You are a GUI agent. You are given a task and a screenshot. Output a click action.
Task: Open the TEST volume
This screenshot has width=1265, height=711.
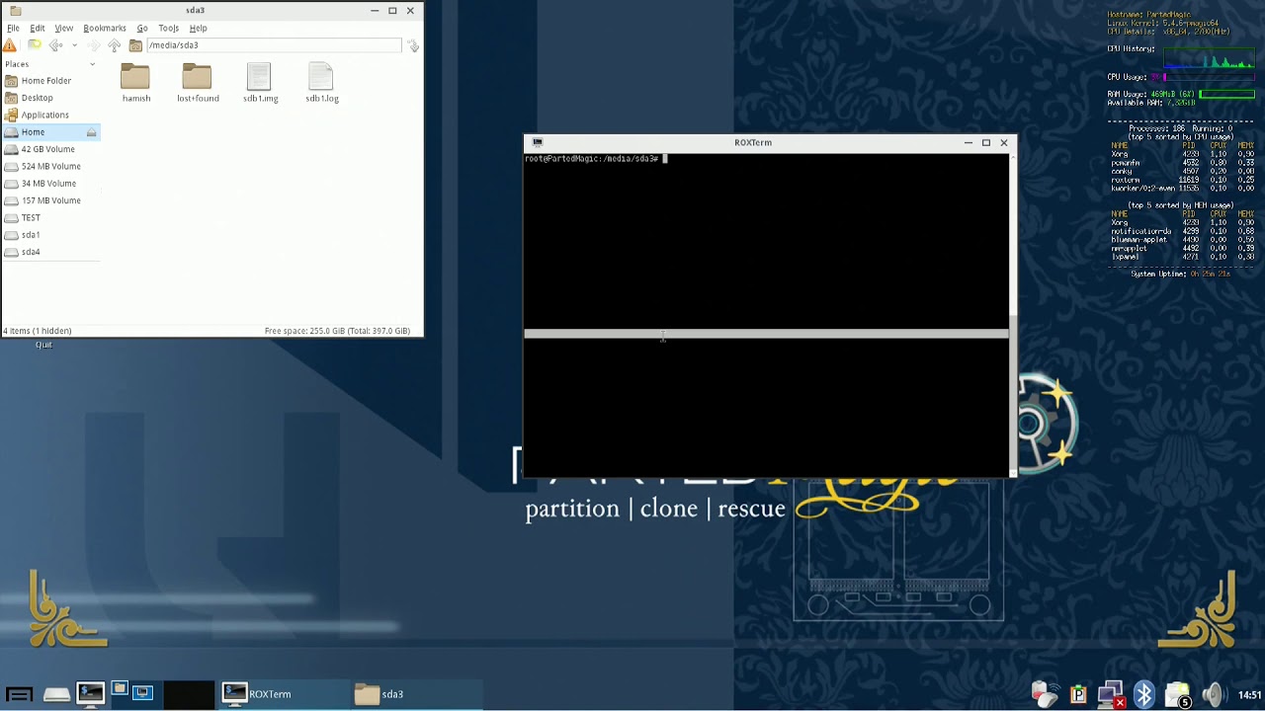coord(50,217)
